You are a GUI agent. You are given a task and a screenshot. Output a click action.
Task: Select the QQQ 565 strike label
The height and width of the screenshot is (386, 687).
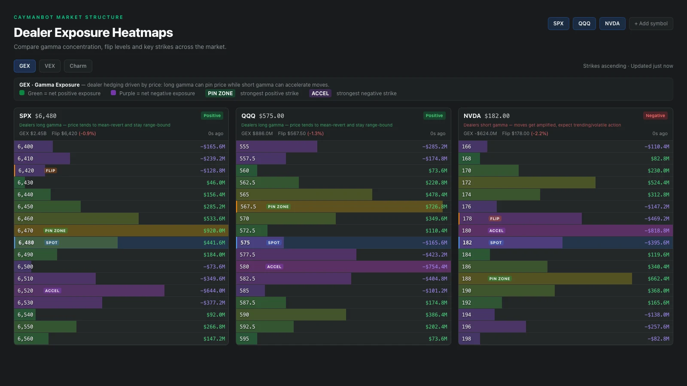tap(244, 195)
